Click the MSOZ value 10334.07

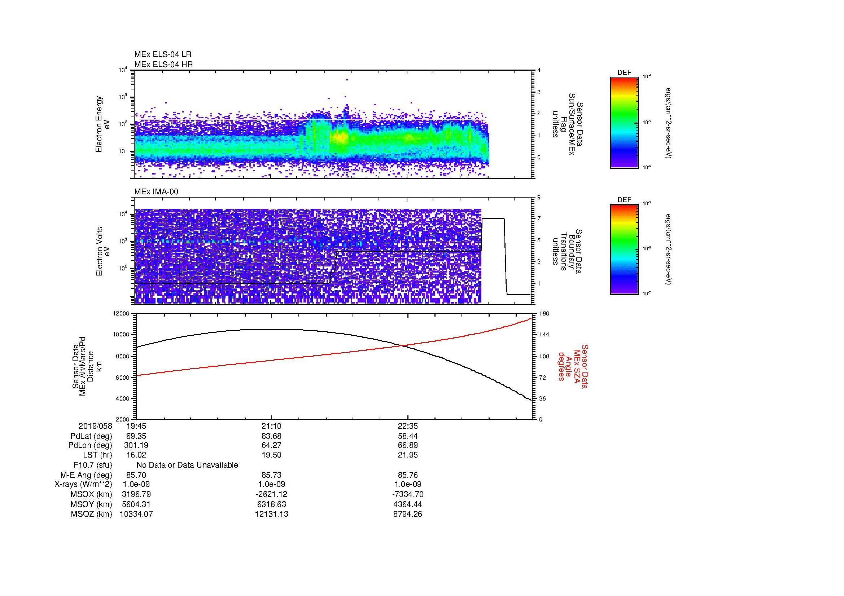(x=136, y=514)
